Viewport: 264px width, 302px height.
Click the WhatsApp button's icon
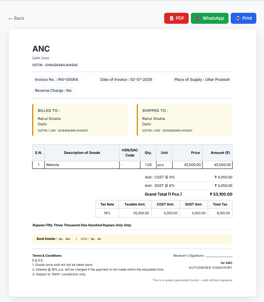click(198, 18)
